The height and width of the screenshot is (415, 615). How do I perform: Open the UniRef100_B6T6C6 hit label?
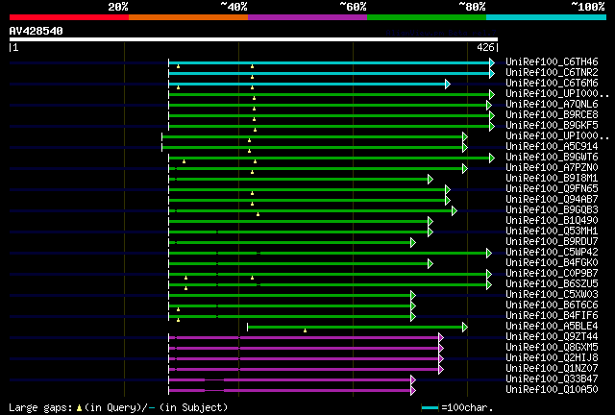click(552, 305)
